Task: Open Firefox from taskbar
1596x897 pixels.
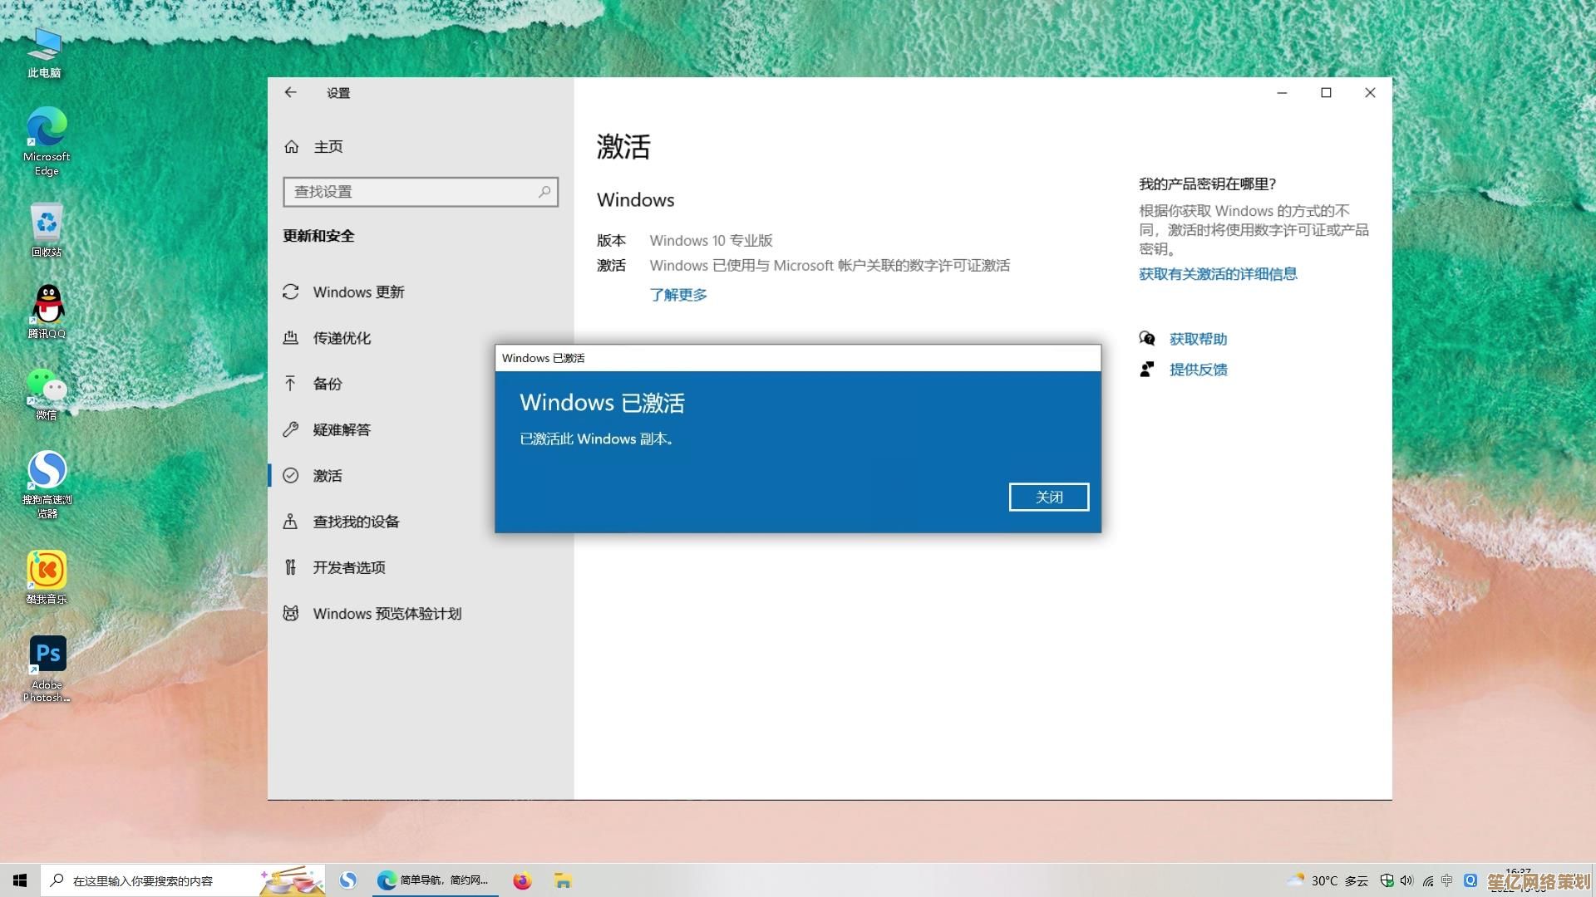Action: (x=522, y=880)
